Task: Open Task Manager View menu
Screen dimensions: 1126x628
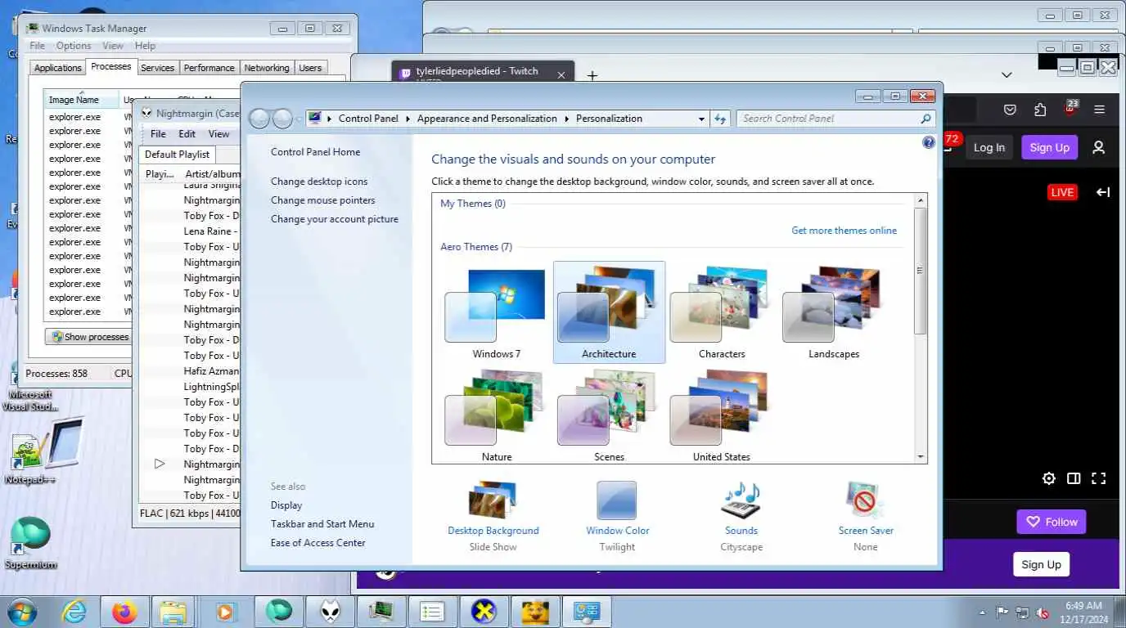Action: [113, 46]
